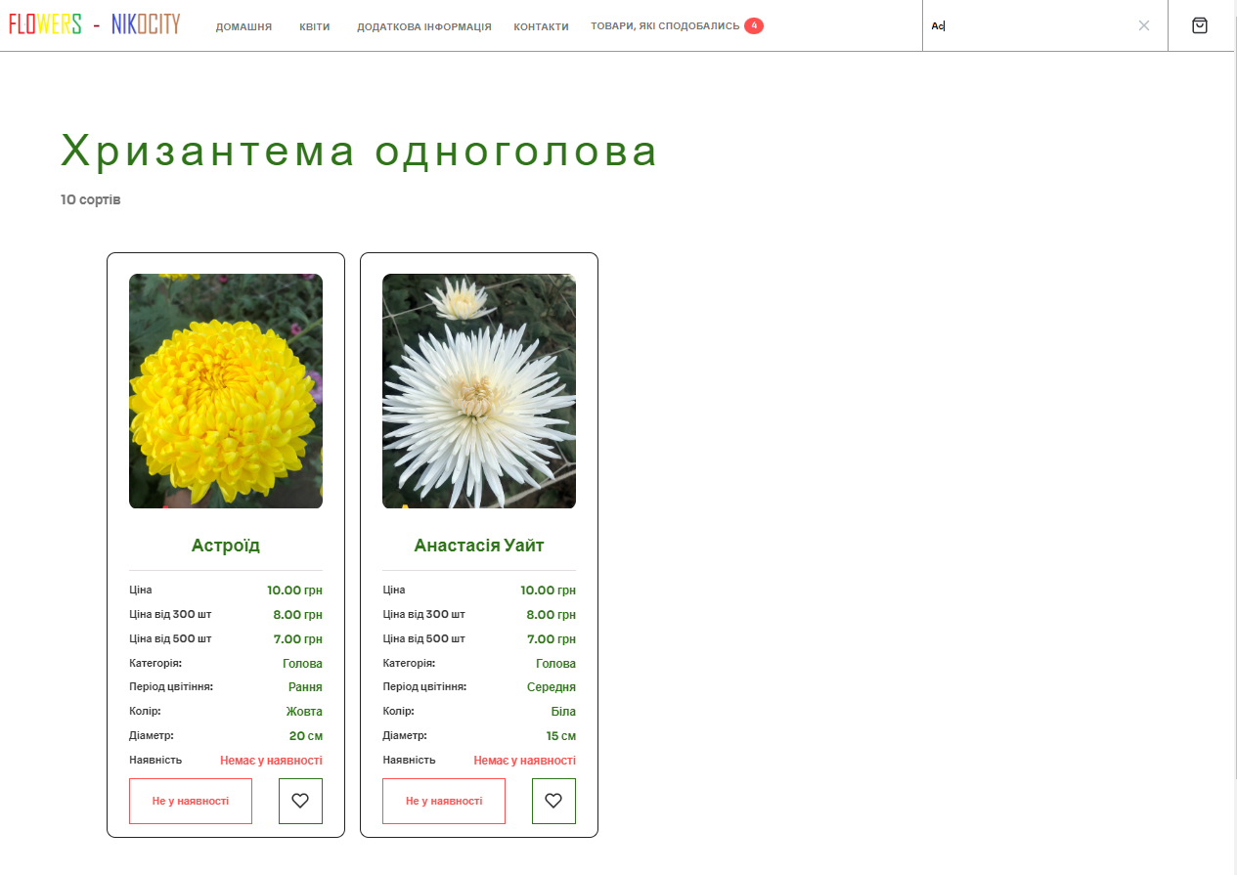
Task: Click Не у наявності button for Астроїд
Action: [191, 801]
